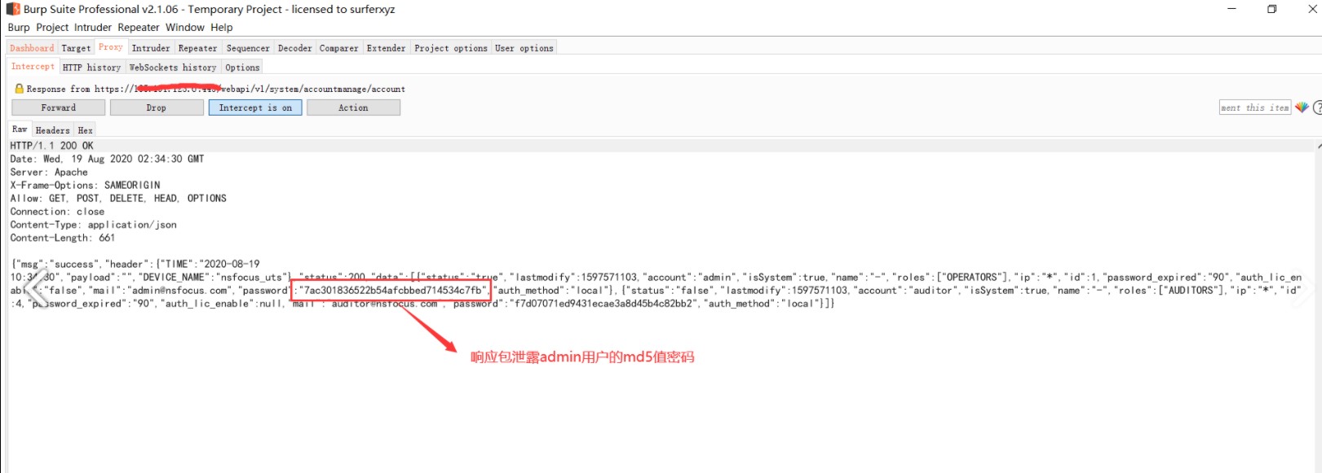Switch to the Hex view tab
Screen dimensions: 1322x473
(x=86, y=130)
